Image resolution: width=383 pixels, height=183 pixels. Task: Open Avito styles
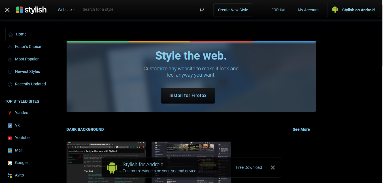tap(20, 175)
